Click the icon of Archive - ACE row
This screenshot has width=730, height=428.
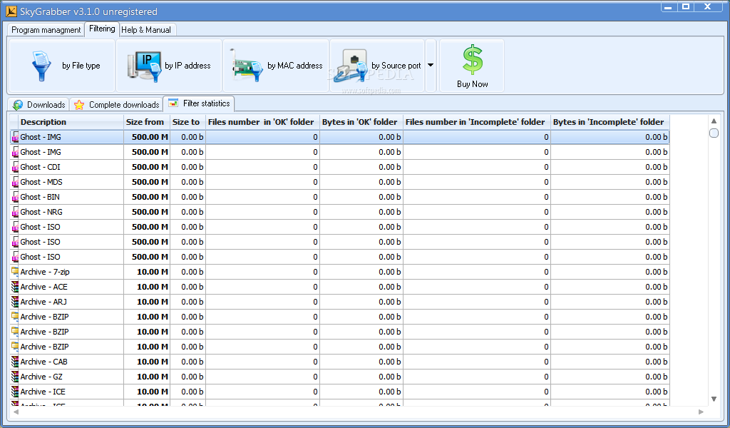coord(15,287)
